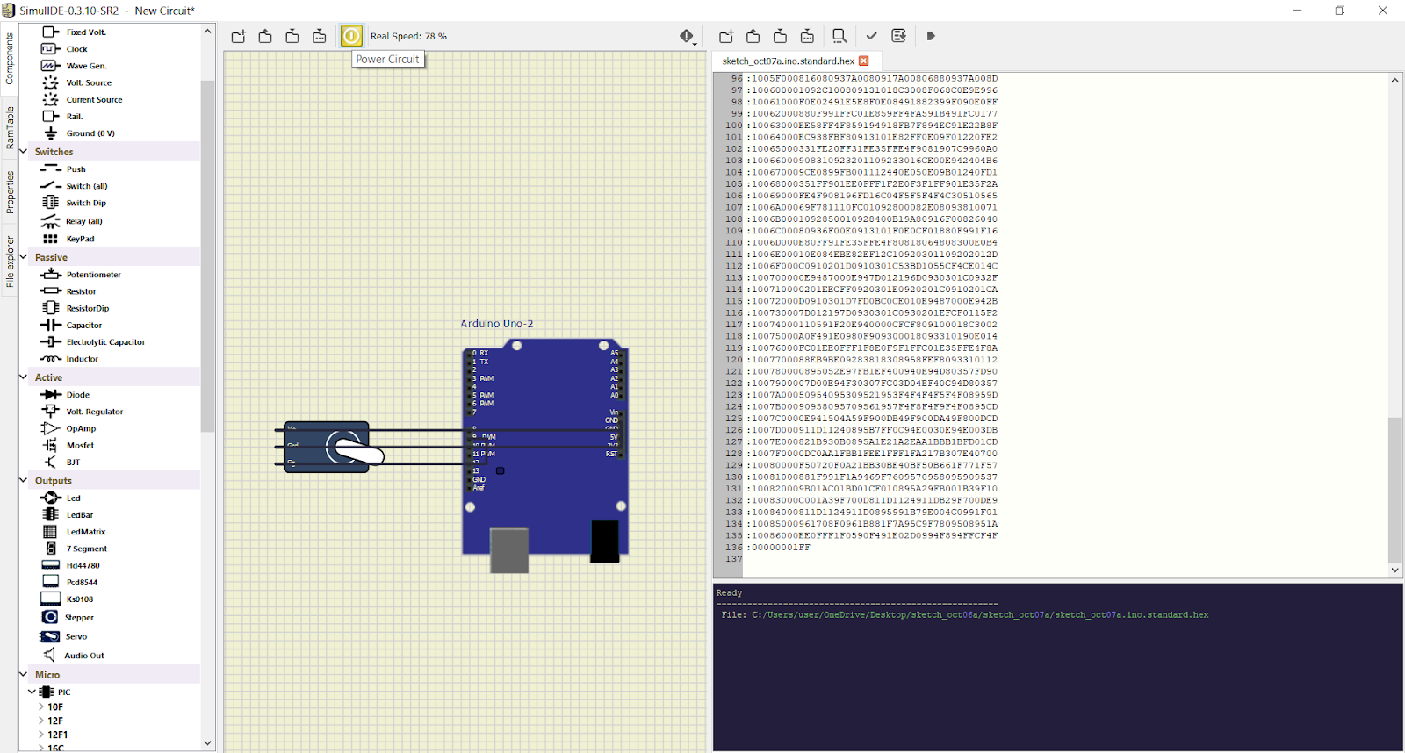The height and width of the screenshot is (753, 1405).
Task: Collapse the PIC tree node
Action: [x=32, y=692]
